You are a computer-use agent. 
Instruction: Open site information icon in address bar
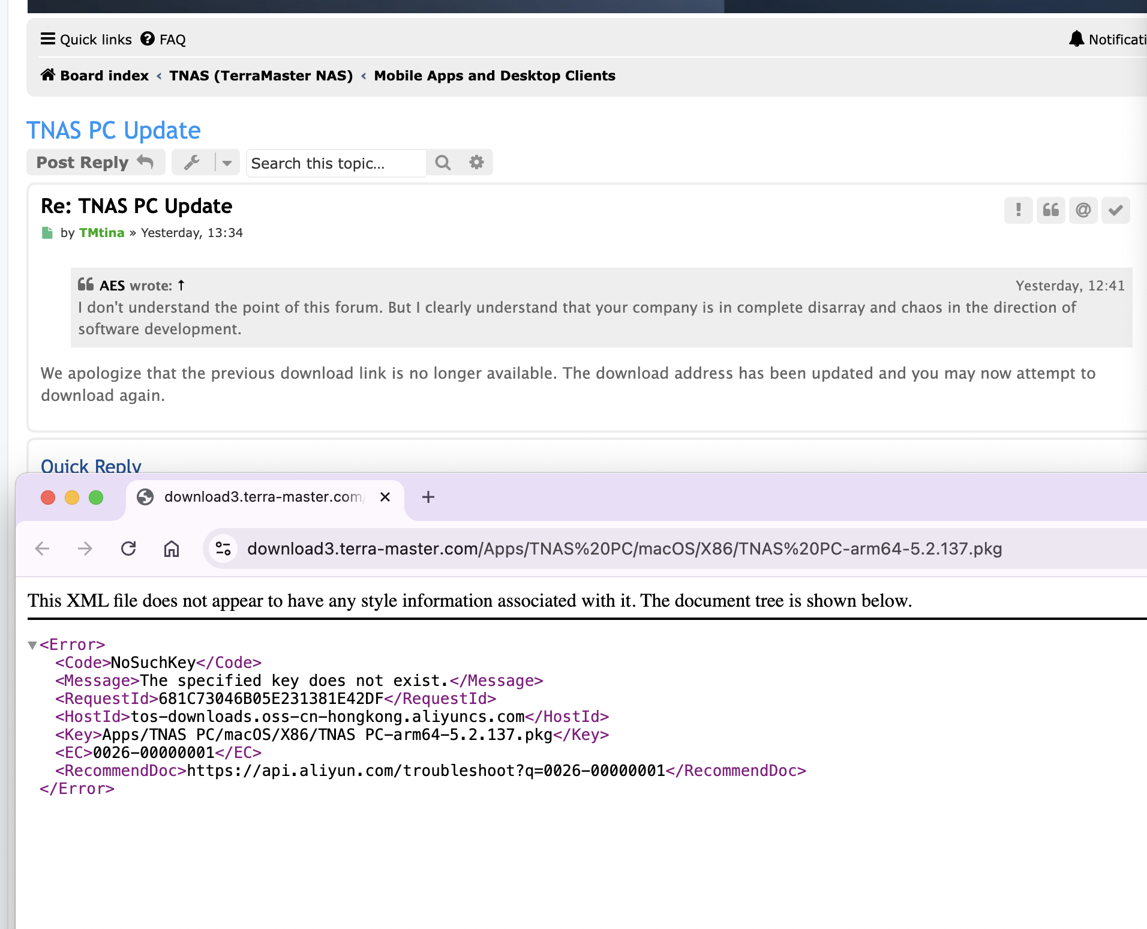coord(223,549)
